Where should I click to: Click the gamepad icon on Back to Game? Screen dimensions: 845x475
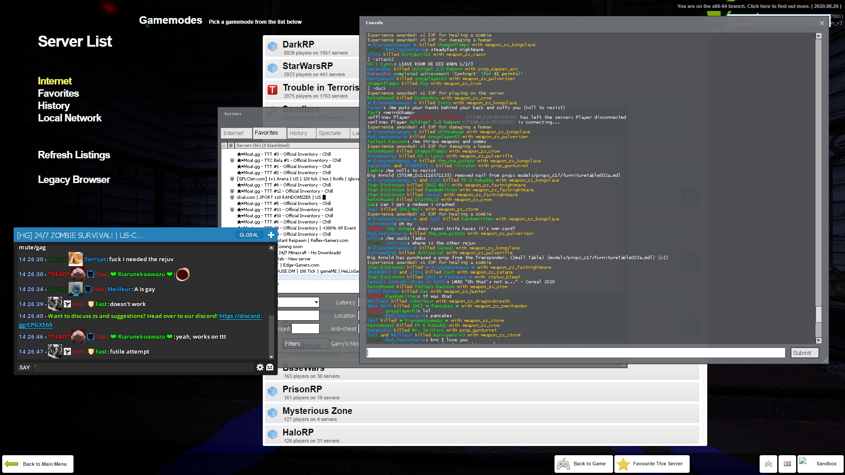click(x=563, y=464)
